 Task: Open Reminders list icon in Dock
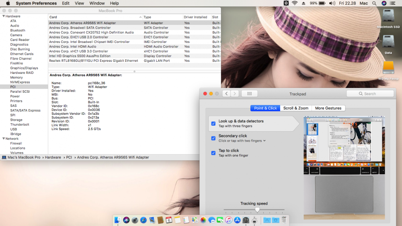pyautogui.click(x=186, y=220)
